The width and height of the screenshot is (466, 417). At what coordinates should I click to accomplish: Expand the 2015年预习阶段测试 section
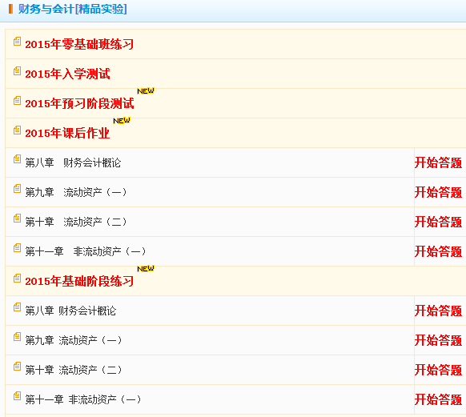click(79, 104)
